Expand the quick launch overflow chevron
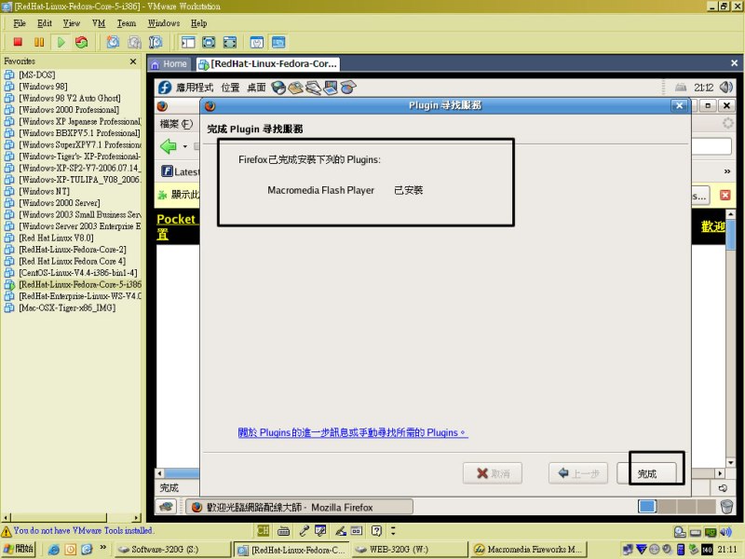The image size is (745, 559). point(102,548)
